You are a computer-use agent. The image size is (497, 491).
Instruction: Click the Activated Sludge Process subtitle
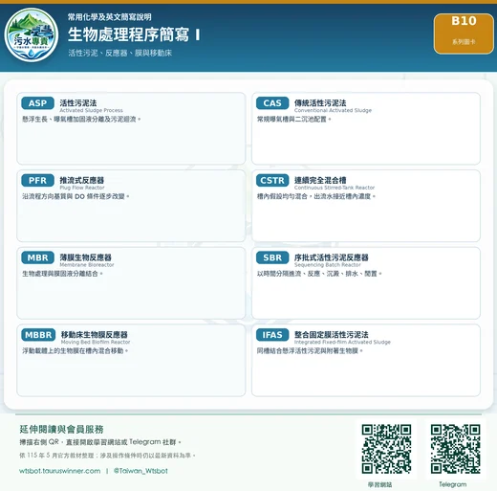click(x=91, y=110)
